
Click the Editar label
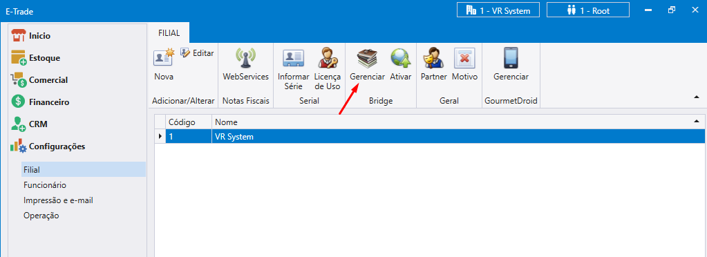coord(203,53)
